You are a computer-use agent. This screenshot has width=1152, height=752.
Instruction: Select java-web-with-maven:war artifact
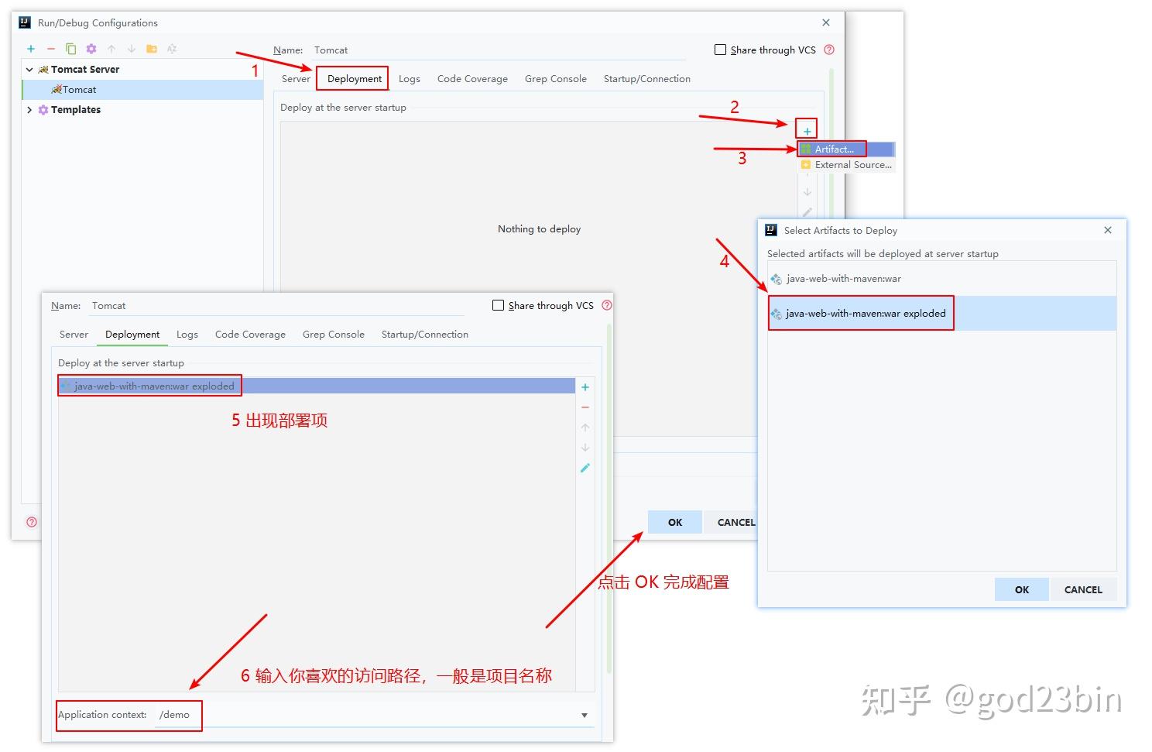pos(843,278)
